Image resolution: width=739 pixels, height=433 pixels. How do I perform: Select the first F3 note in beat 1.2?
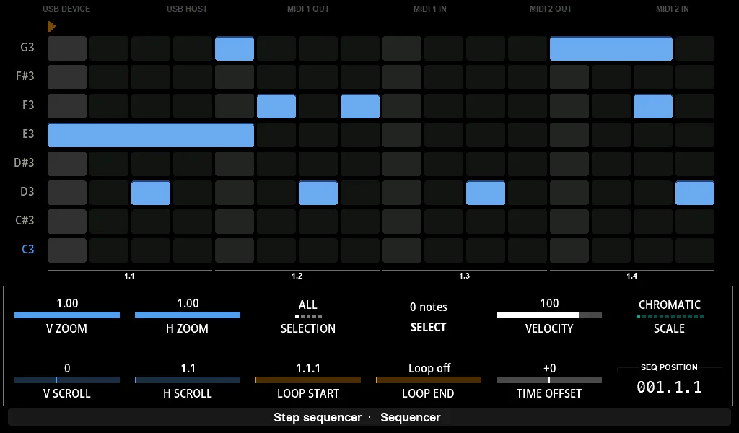coord(276,106)
